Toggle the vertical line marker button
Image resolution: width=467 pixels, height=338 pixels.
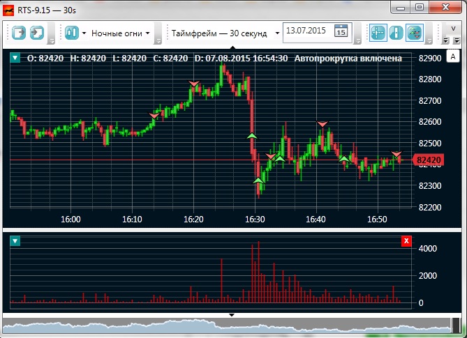(x=396, y=33)
